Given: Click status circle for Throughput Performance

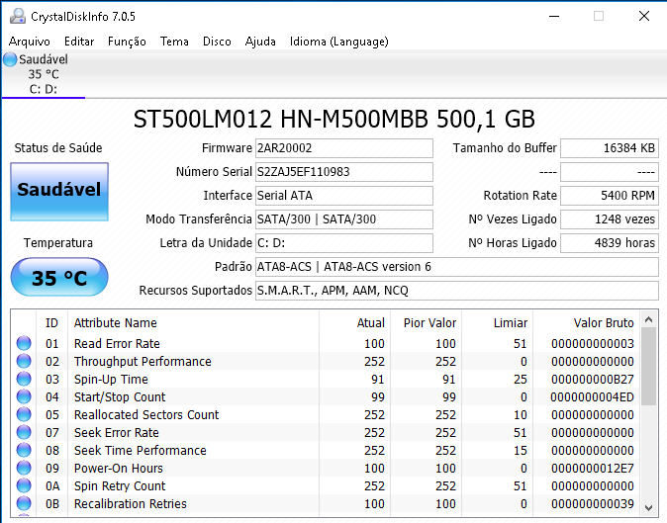Looking at the screenshot, I should (x=24, y=361).
